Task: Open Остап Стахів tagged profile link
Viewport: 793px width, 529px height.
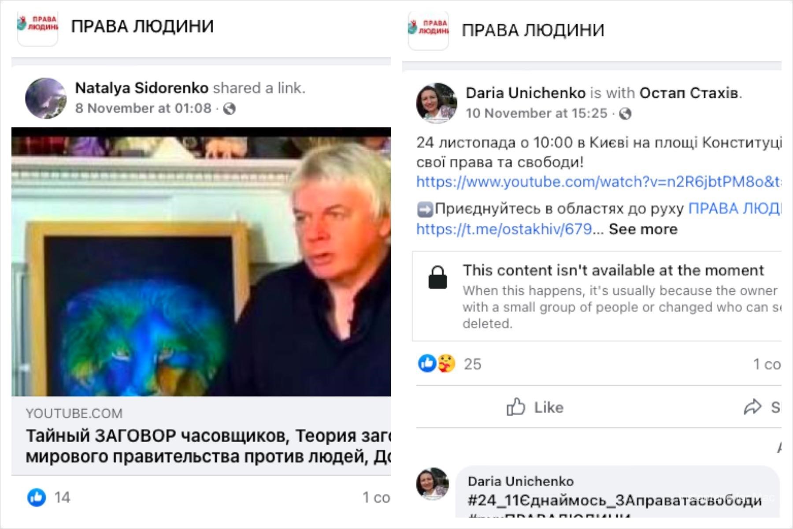Action: coord(689,93)
